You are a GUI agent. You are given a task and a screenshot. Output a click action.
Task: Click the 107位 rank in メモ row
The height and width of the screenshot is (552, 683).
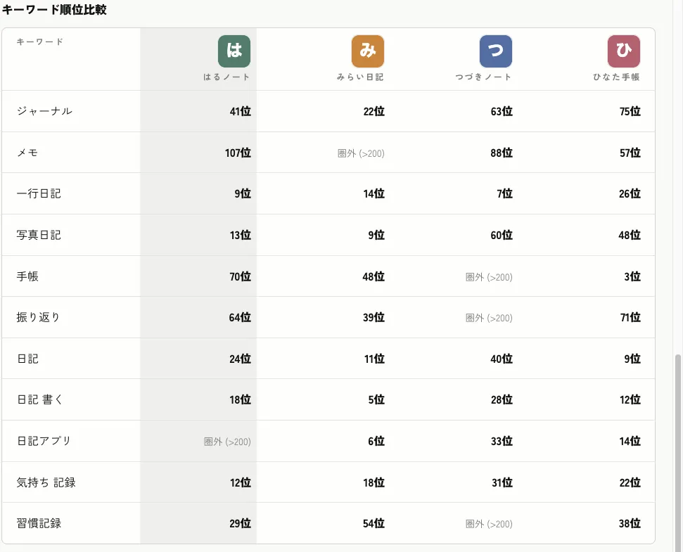click(x=238, y=153)
